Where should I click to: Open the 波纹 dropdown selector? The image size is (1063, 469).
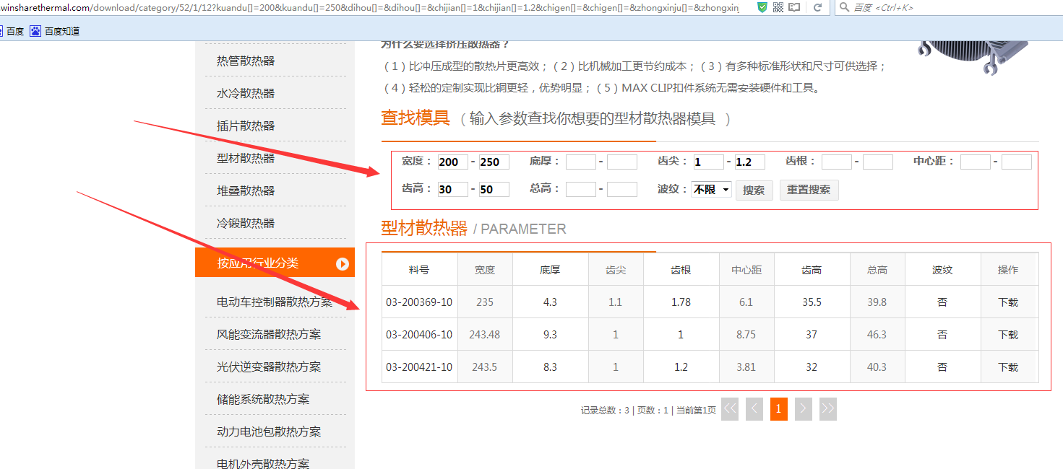(711, 190)
